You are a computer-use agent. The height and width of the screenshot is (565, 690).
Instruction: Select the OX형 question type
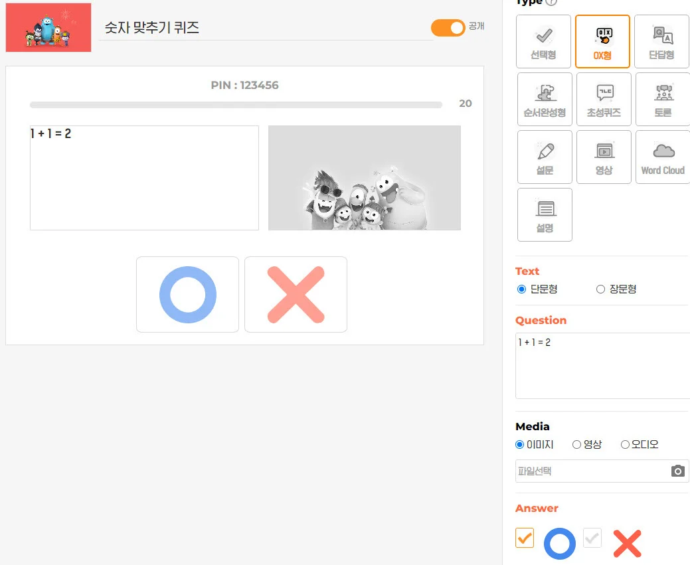pyautogui.click(x=602, y=41)
